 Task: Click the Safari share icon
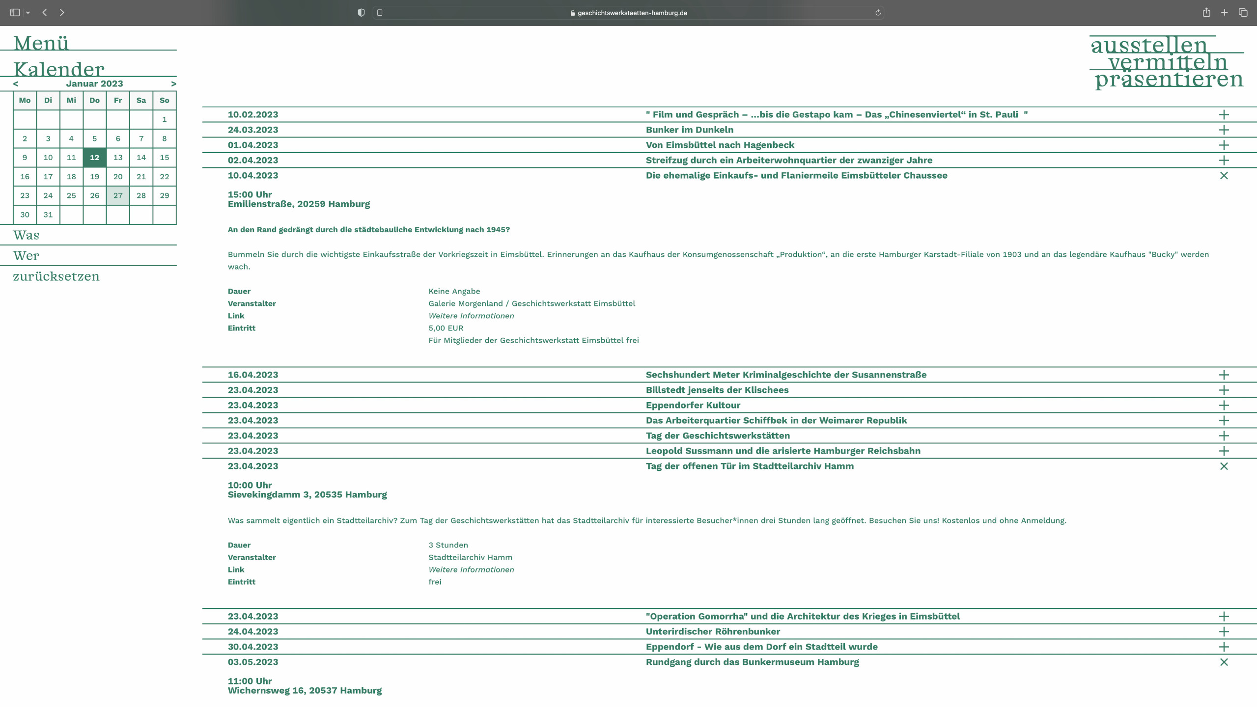pyautogui.click(x=1206, y=13)
